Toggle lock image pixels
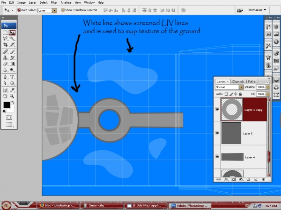Viewport: 281px width, 210px height. tap(231, 94)
